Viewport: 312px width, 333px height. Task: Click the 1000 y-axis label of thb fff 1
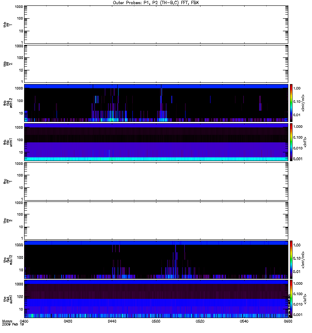[x=19, y=7]
